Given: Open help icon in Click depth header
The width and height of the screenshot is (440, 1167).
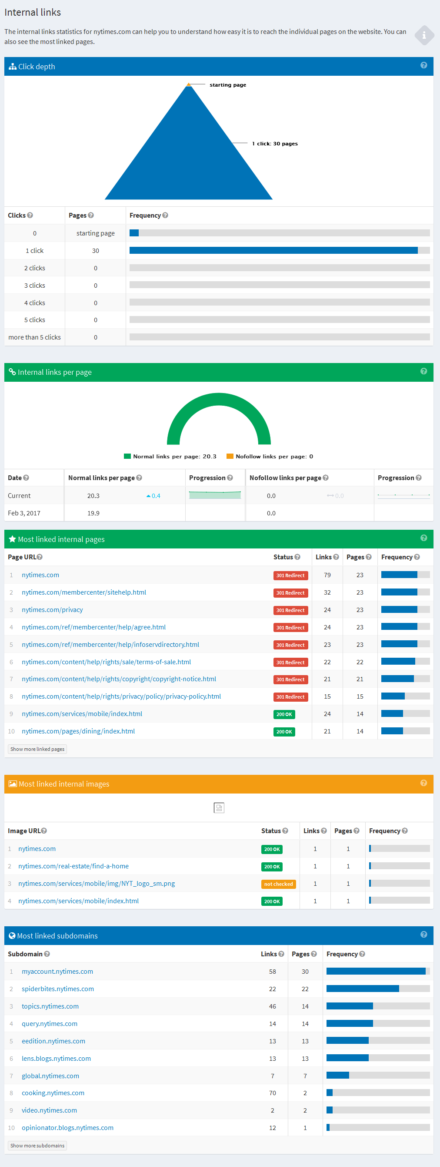Looking at the screenshot, I should pos(424,65).
